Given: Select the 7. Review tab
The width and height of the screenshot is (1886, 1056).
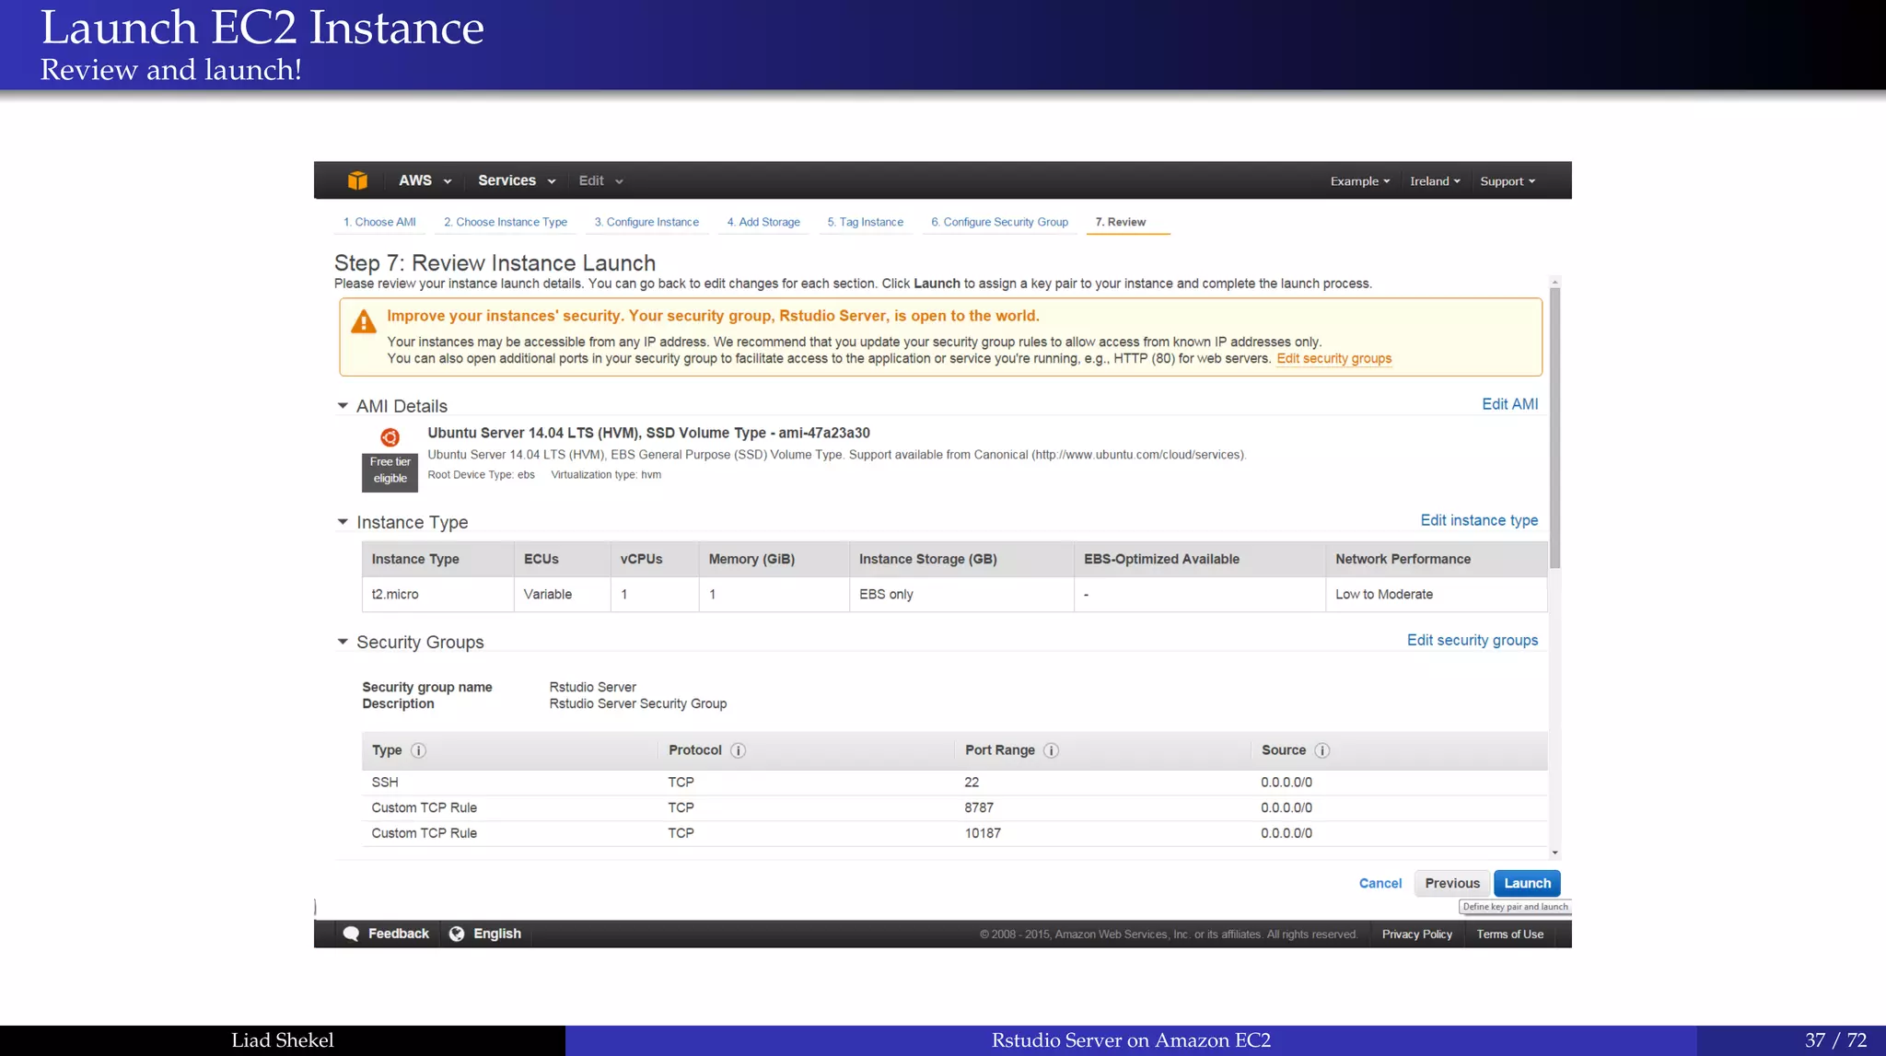Looking at the screenshot, I should [1121, 222].
